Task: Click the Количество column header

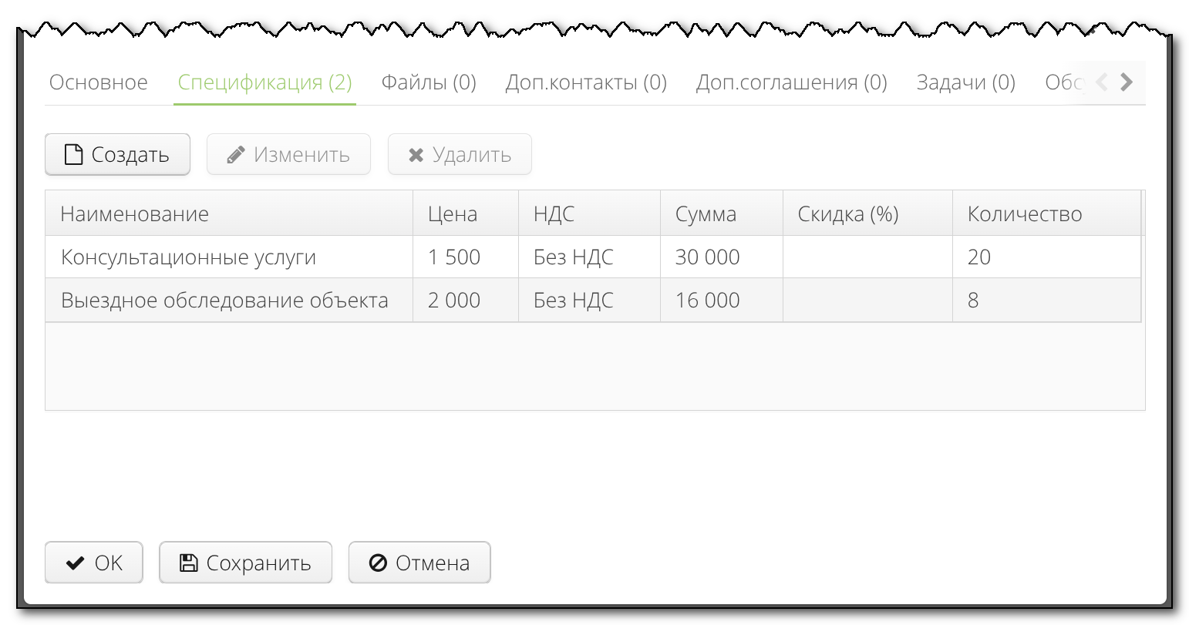Action: pos(1025,214)
